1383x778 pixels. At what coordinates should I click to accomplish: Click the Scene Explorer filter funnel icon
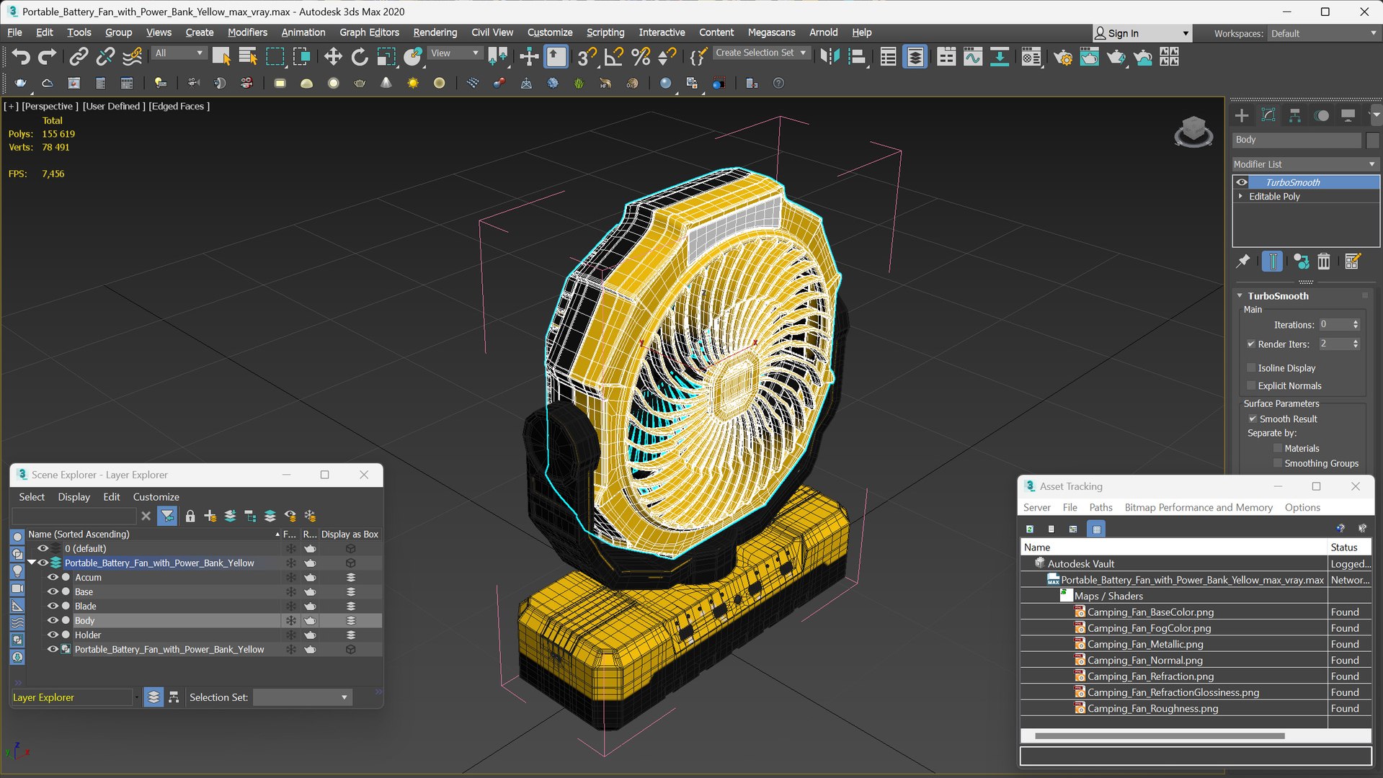tap(167, 516)
